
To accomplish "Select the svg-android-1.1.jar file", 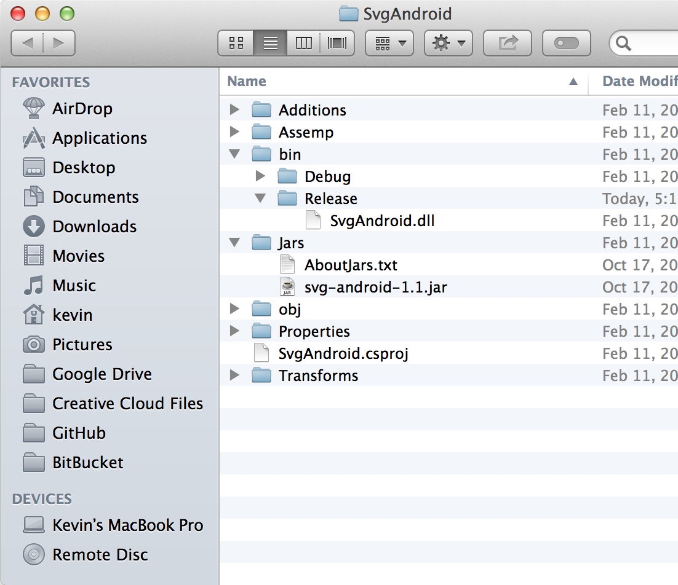I will coord(375,287).
